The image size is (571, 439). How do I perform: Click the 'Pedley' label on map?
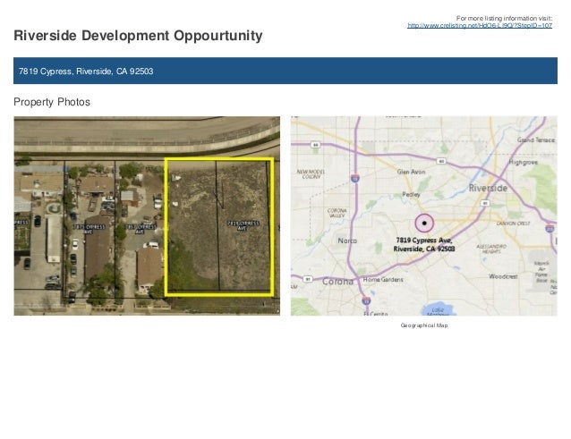click(x=411, y=195)
